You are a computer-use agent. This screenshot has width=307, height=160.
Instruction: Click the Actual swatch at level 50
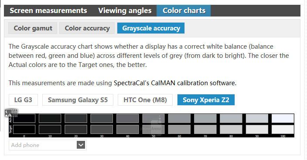click(153, 118)
